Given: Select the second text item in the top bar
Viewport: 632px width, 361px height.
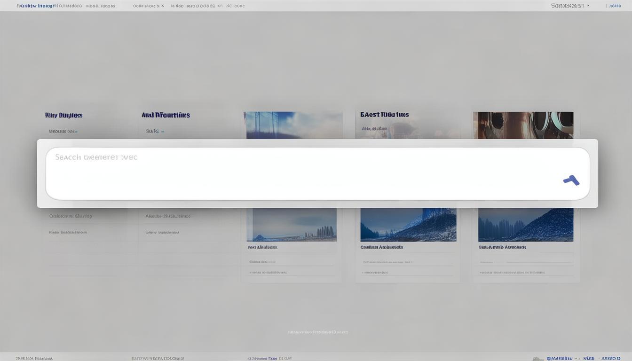Looking at the screenshot, I should 68,6.
